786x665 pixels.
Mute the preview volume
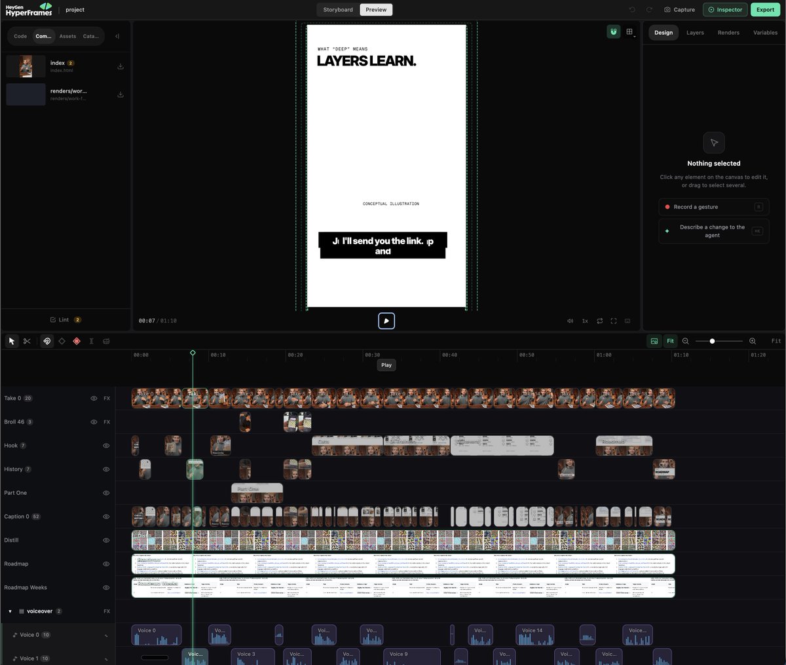(570, 321)
